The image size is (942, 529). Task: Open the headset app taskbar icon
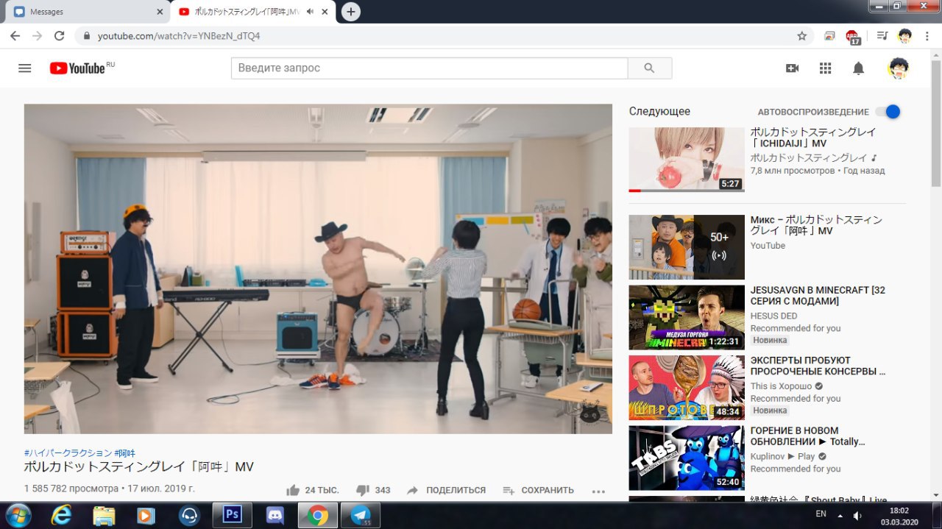point(189,515)
